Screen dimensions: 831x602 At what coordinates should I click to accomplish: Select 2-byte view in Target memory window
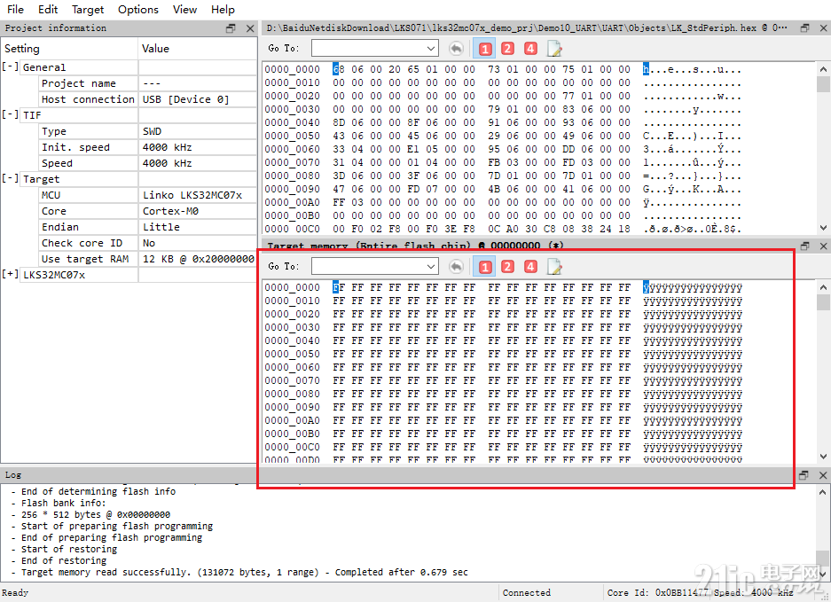pos(507,267)
